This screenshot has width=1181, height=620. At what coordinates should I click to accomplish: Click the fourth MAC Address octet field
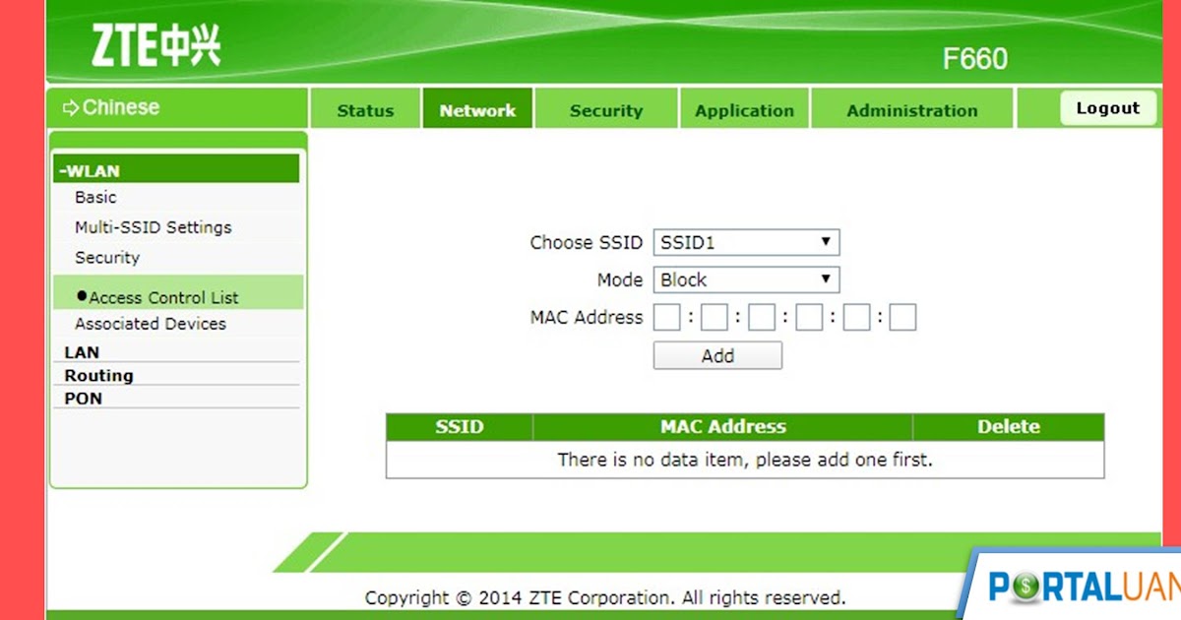click(809, 317)
